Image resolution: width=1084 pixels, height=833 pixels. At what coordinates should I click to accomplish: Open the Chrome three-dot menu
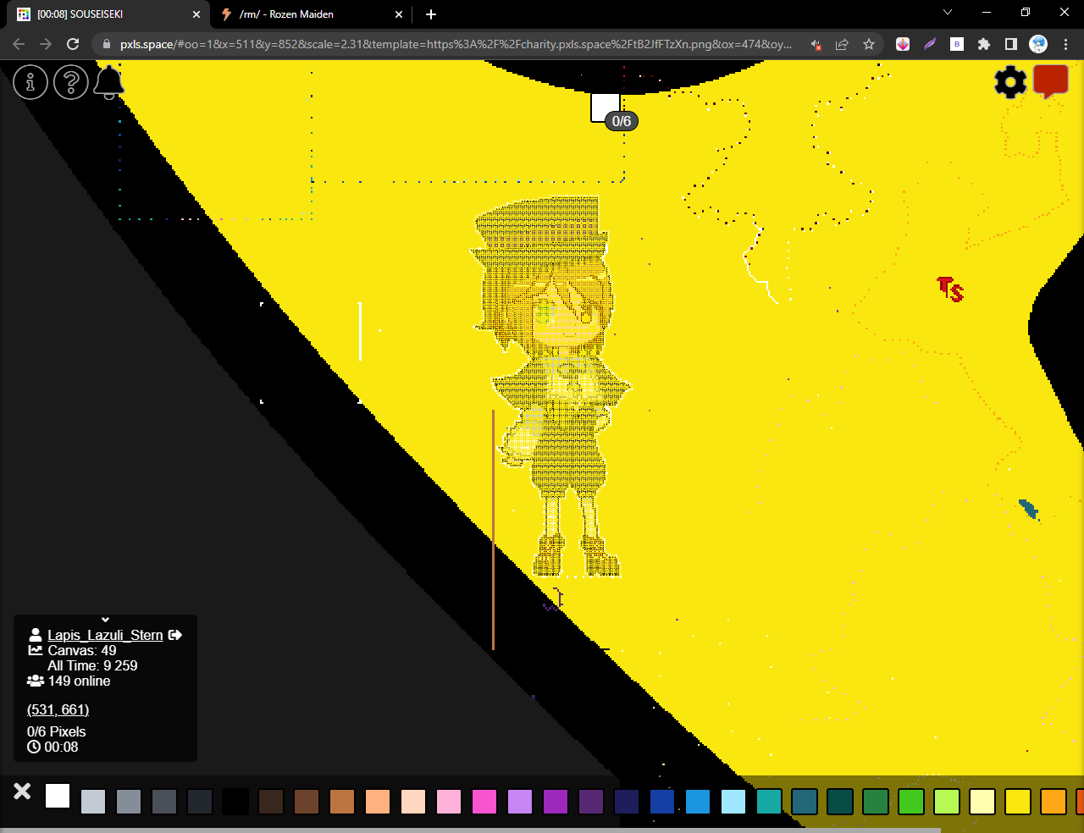1065,44
